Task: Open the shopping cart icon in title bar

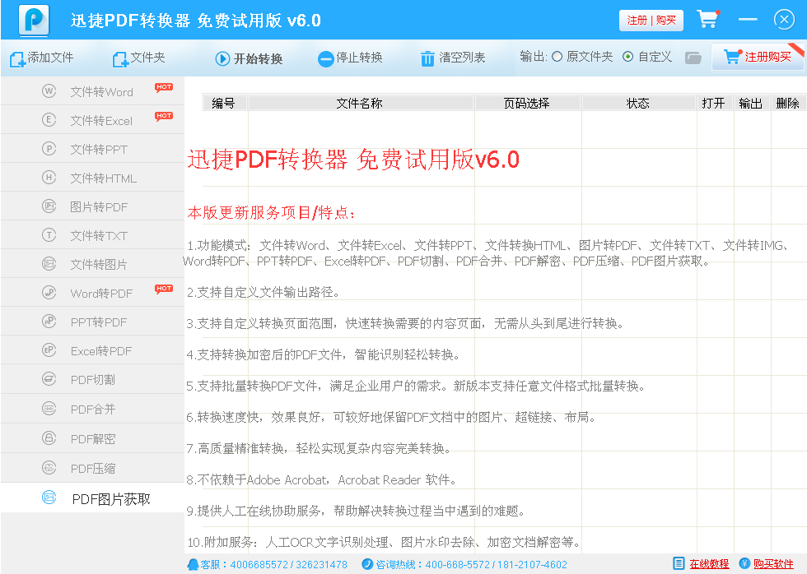Action: [707, 20]
